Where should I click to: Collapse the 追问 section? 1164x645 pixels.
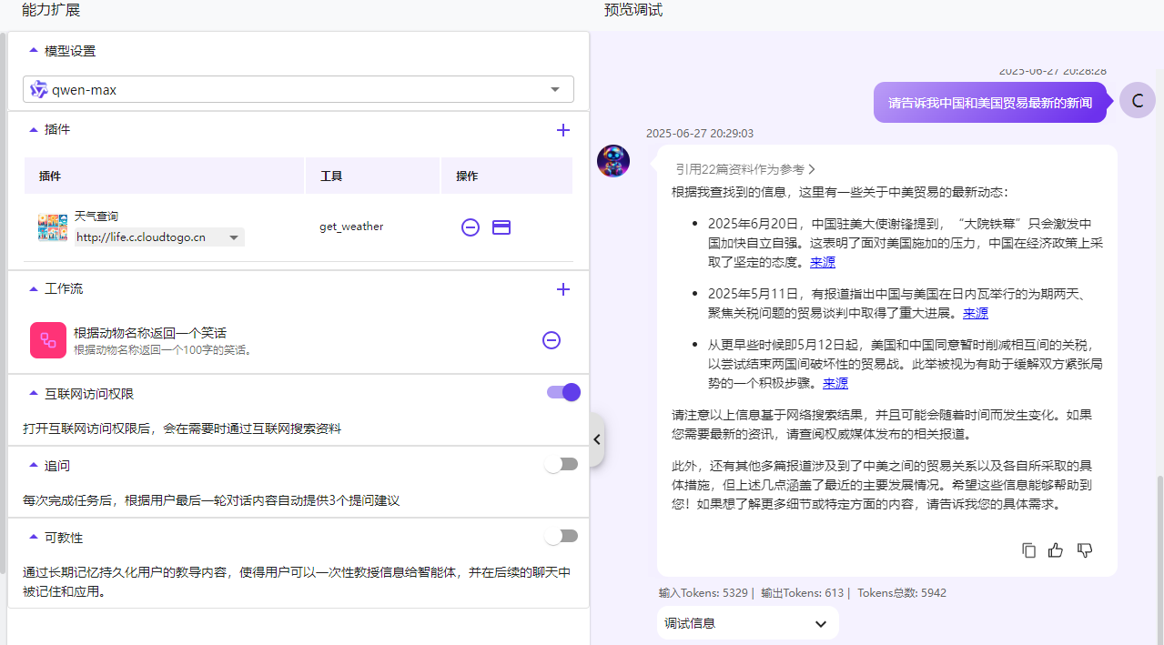point(34,466)
